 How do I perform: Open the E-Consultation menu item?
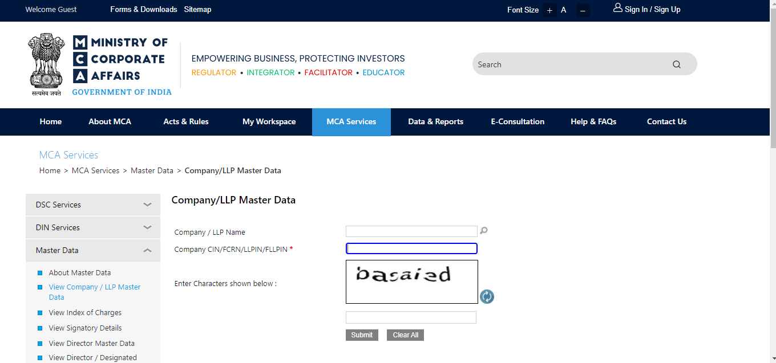click(x=517, y=121)
